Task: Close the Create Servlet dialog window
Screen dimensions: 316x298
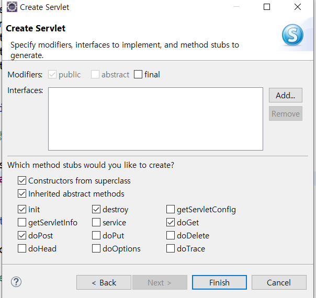Action: (298, 7)
